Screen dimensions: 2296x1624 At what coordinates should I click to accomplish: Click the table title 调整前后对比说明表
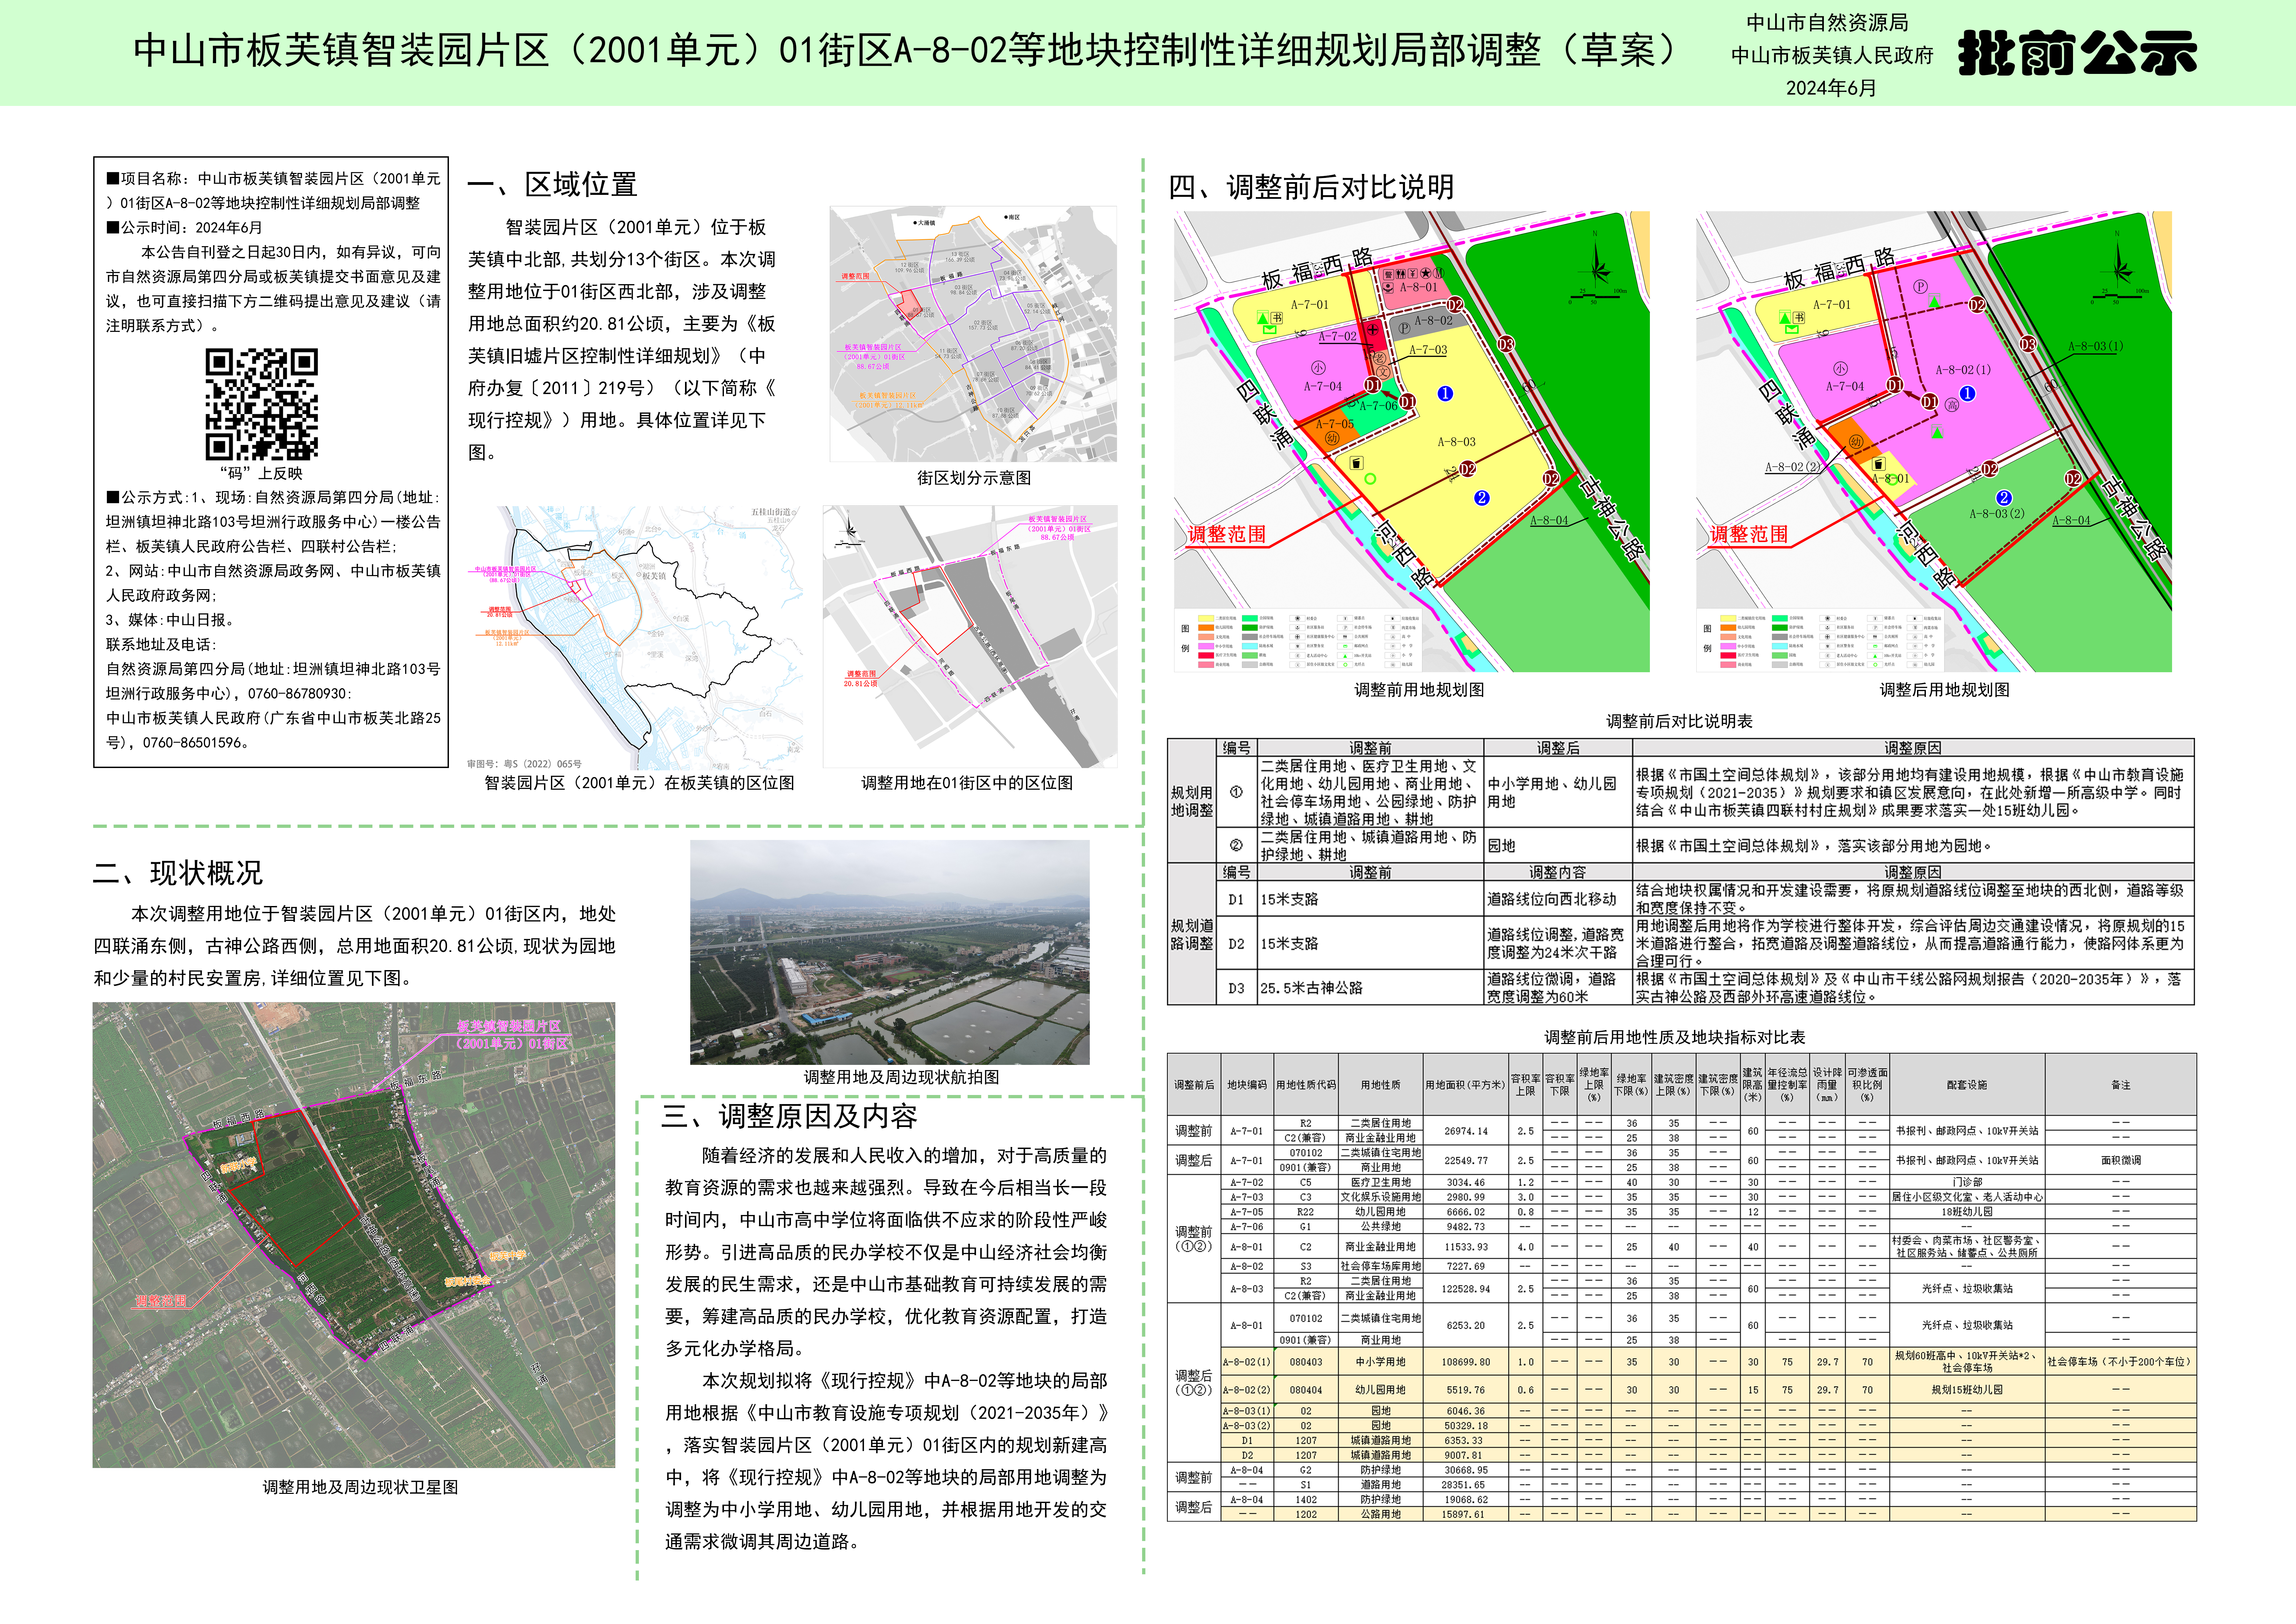(x=1679, y=721)
